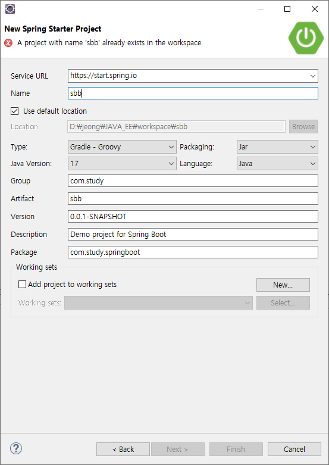This screenshot has height=465, width=329.
Task: Open the Java Version dropdown showing 17
Action: pos(122,163)
